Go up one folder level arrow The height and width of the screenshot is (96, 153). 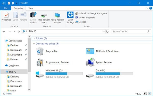click(x=19, y=31)
